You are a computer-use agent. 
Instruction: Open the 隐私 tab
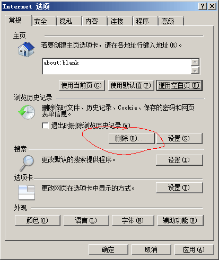(66, 21)
